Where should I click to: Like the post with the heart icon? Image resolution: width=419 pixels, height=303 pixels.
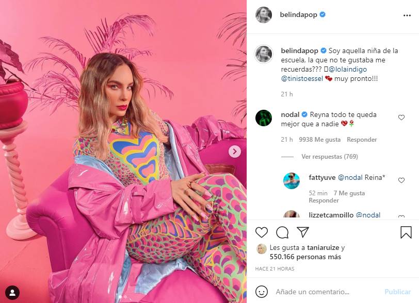coord(261,232)
